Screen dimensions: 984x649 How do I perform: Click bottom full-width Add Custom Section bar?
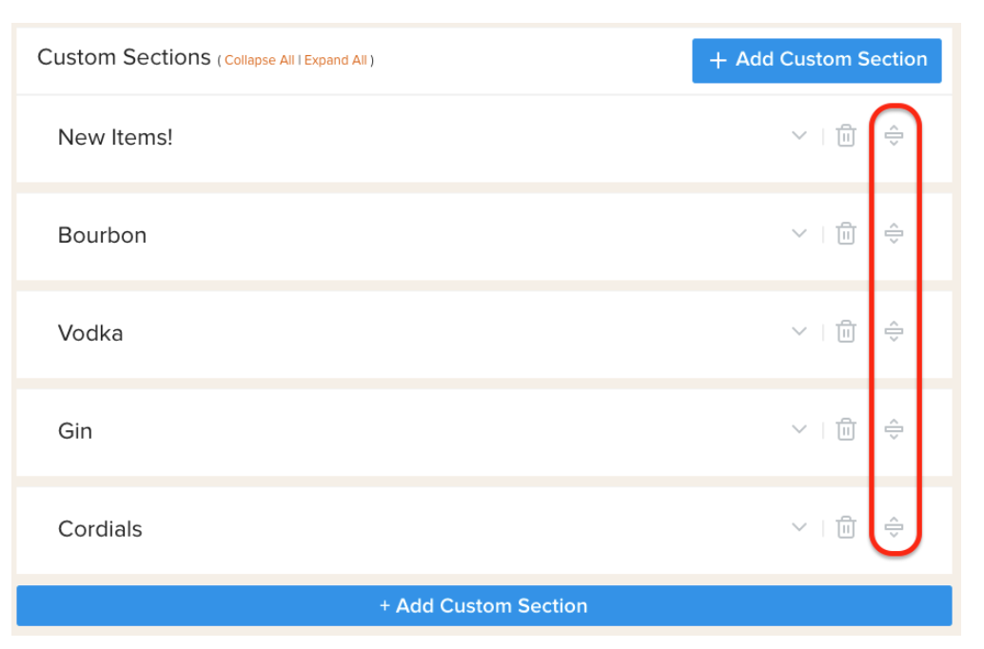coord(483,605)
